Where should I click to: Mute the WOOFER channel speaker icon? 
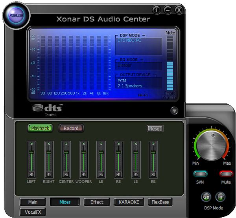click(84, 174)
